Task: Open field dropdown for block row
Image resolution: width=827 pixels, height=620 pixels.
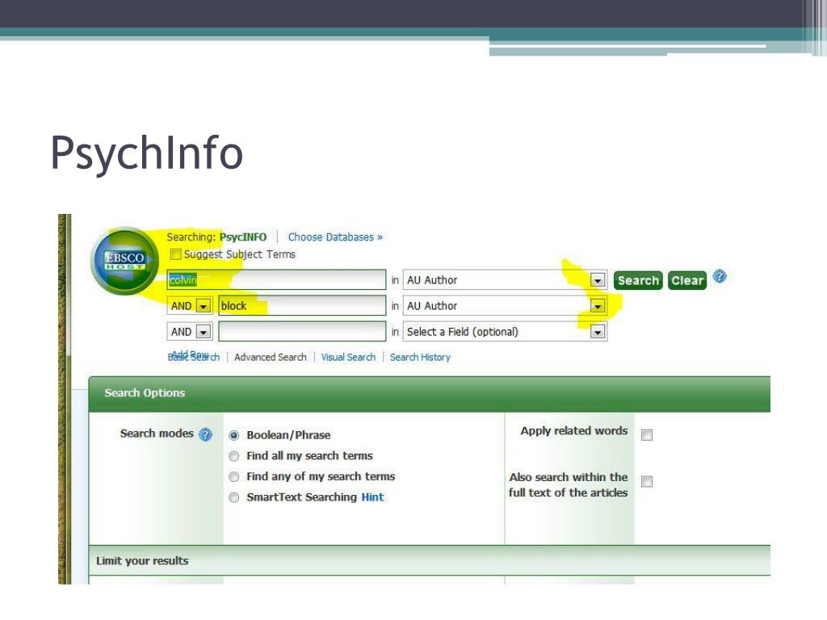Action: click(597, 306)
